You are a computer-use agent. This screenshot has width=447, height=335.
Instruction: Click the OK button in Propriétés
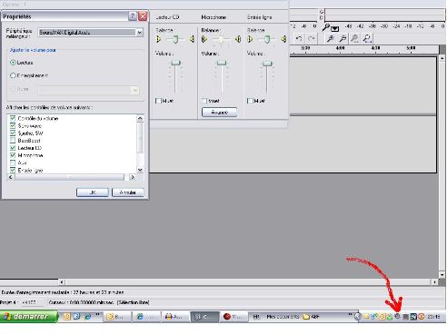[93, 192]
